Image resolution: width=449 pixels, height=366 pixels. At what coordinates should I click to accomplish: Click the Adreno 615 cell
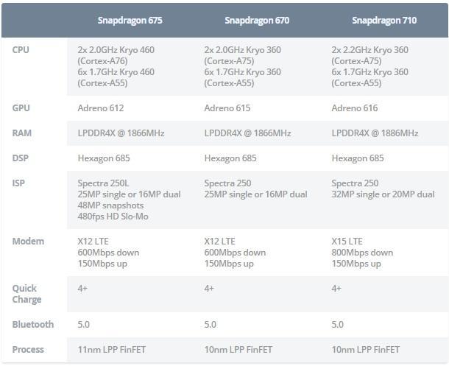click(227, 108)
